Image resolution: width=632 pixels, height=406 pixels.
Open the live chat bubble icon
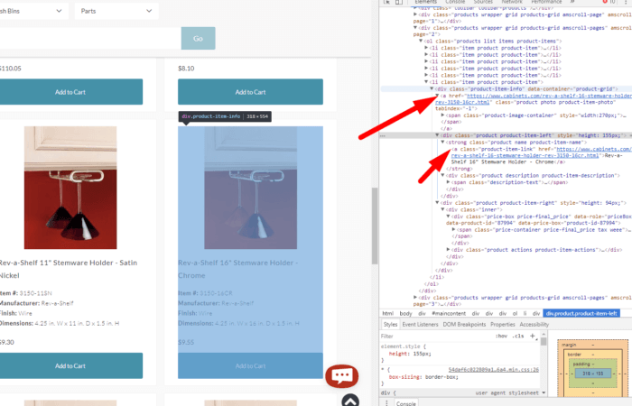[342, 376]
